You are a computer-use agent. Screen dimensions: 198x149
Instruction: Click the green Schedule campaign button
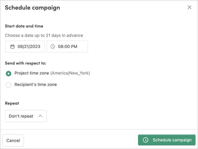(167, 140)
